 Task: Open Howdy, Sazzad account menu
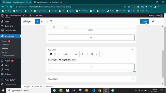point(155,16)
